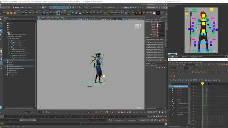
Task: Click Play Forwards in Maya playback controls
Action: click(159, 116)
